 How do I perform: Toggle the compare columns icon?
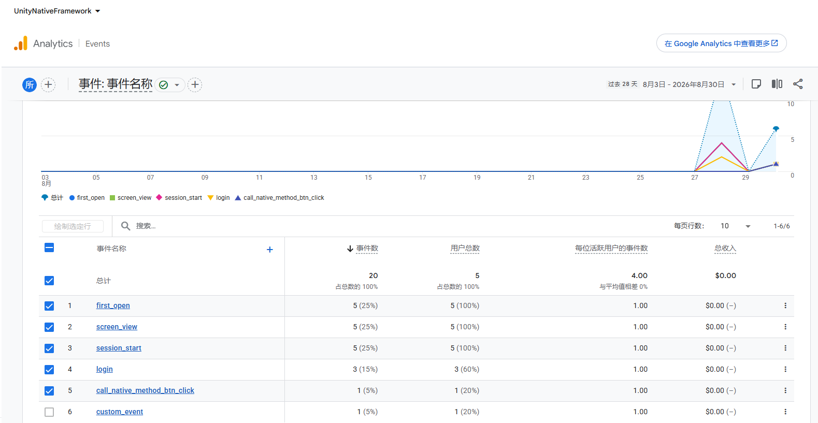(777, 84)
